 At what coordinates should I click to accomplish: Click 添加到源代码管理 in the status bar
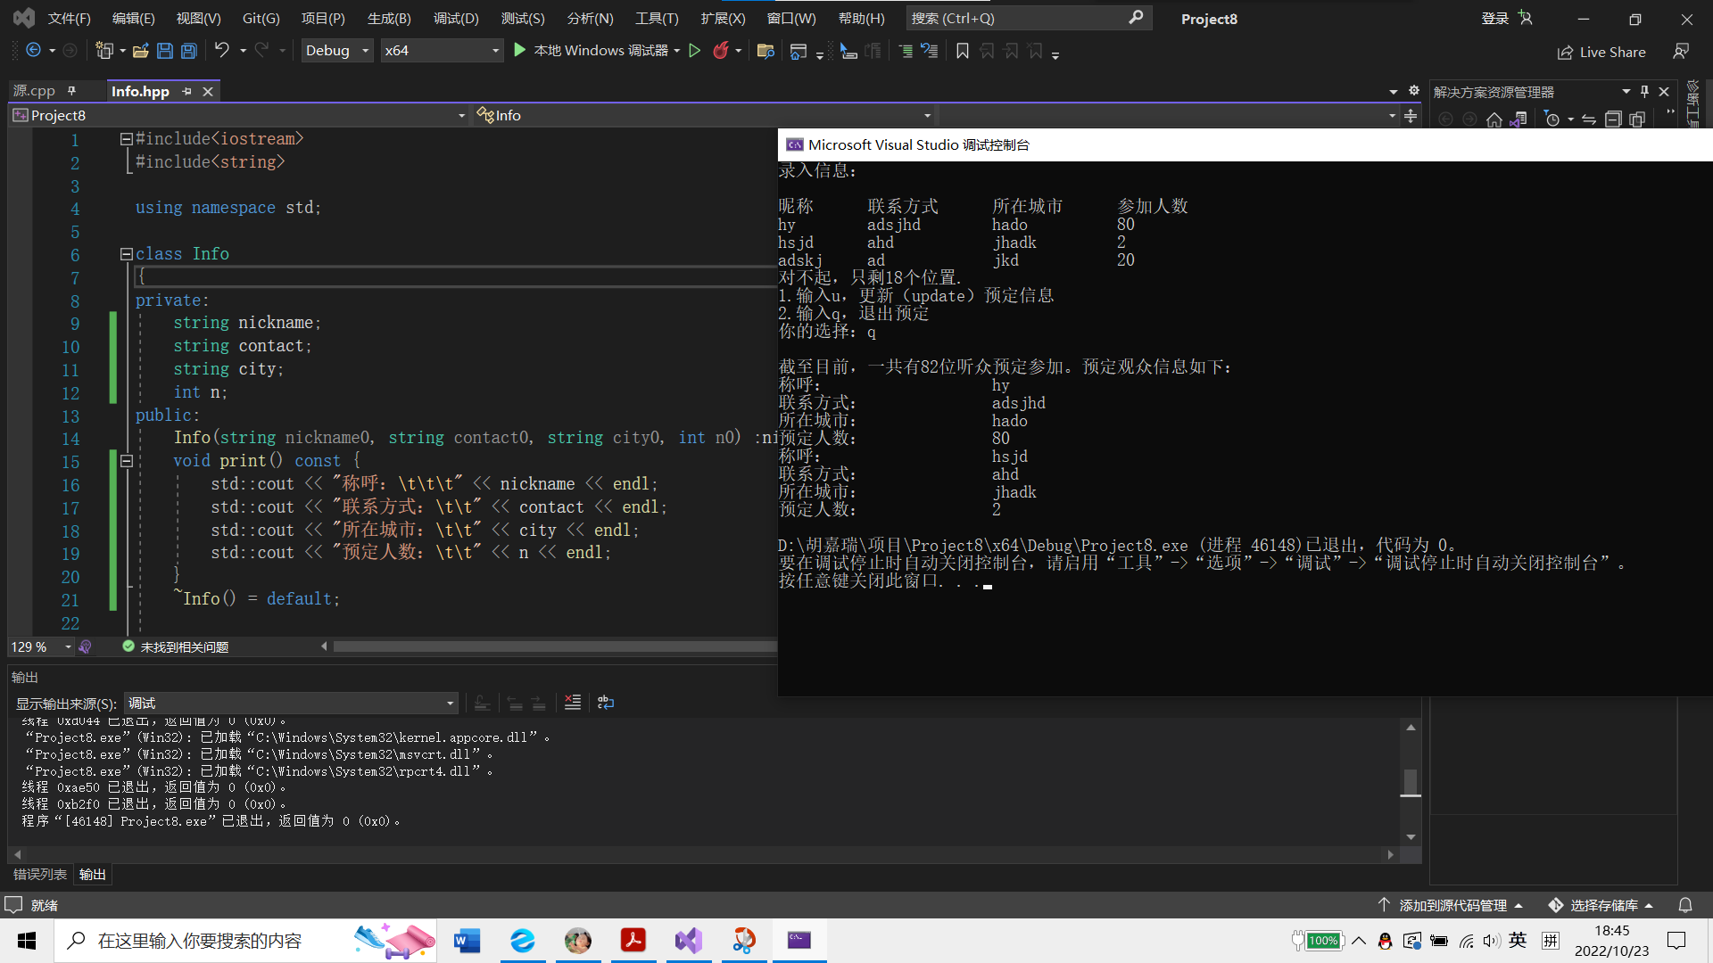[1452, 905]
